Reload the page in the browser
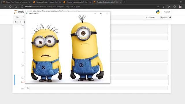Viewport: 185px width, 104px height. (10, 7)
